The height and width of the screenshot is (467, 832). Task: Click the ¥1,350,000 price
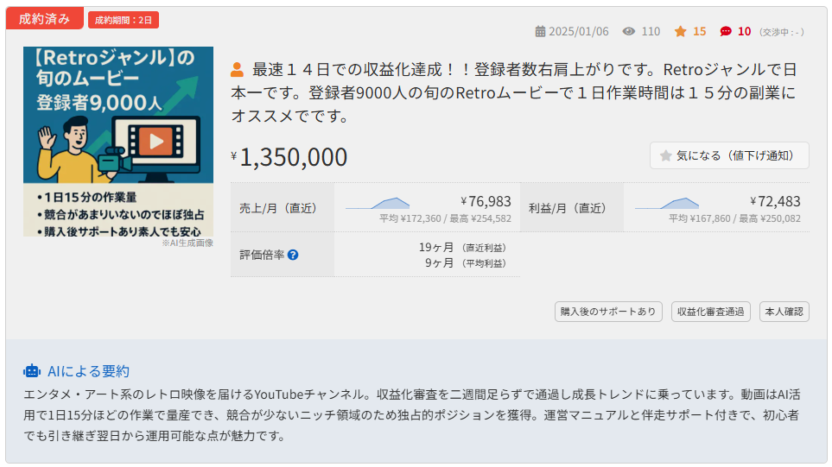point(293,157)
